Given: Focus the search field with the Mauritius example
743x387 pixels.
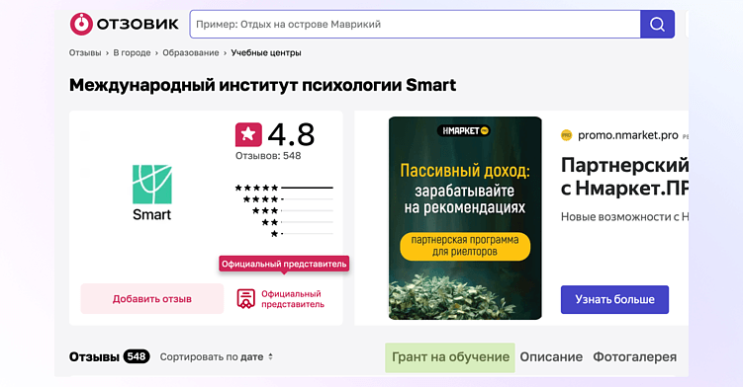Looking at the screenshot, I should click(x=416, y=24).
